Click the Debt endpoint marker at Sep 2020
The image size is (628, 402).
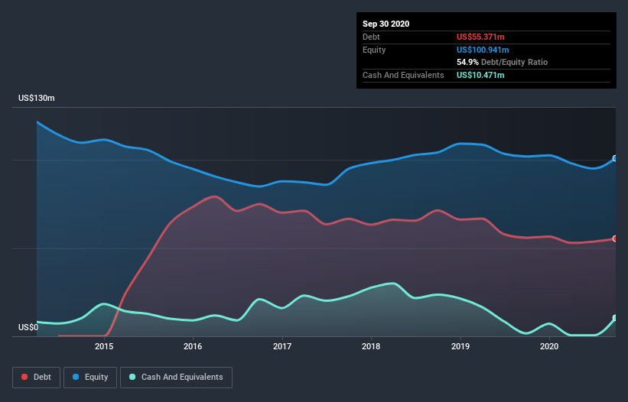[x=615, y=238]
